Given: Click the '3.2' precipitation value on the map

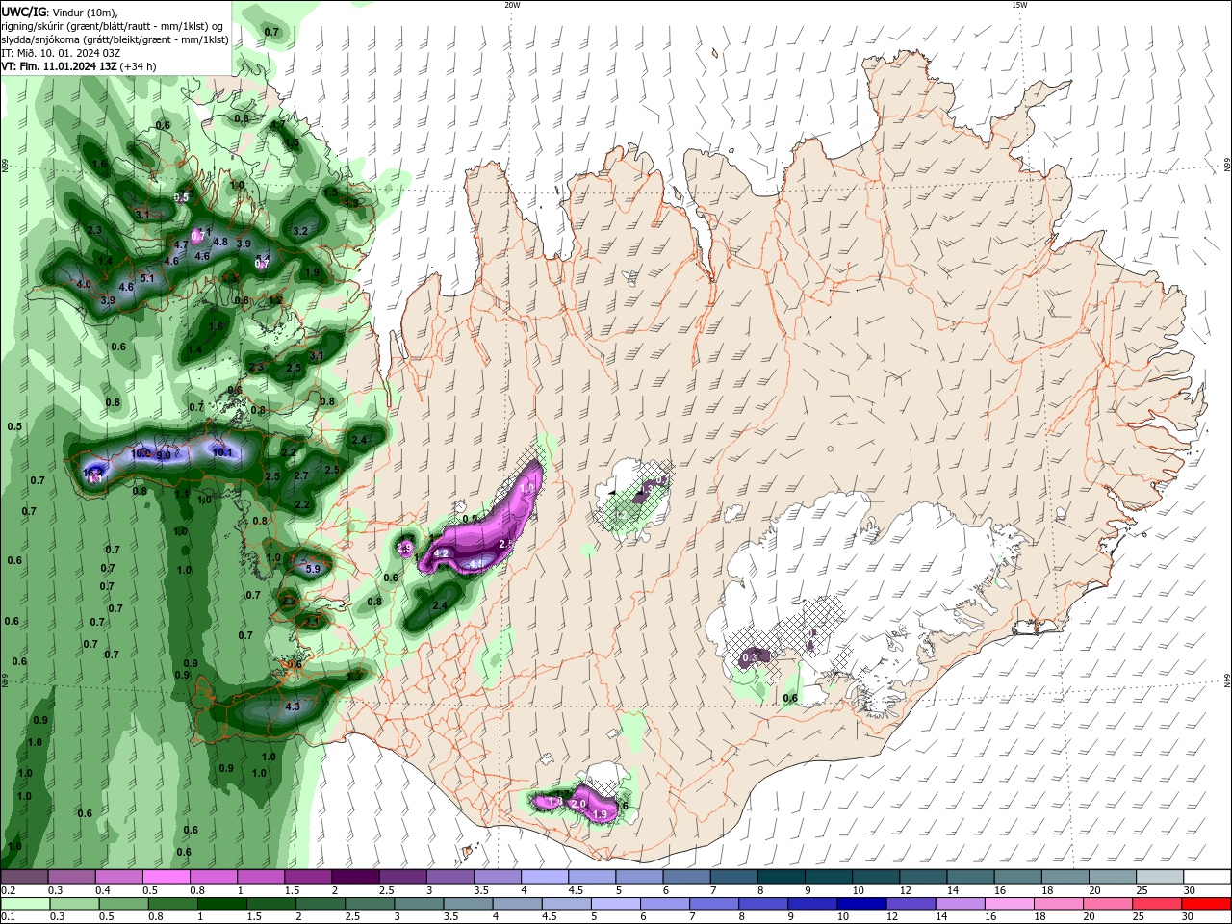Looking at the screenshot, I should [x=300, y=231].
